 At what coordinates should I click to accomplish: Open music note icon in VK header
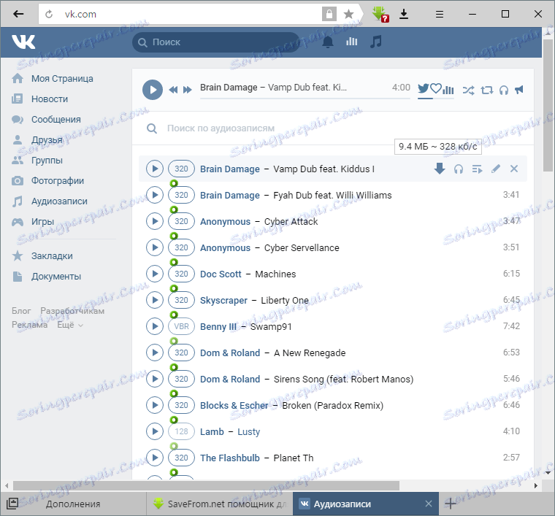pos(375,42)
